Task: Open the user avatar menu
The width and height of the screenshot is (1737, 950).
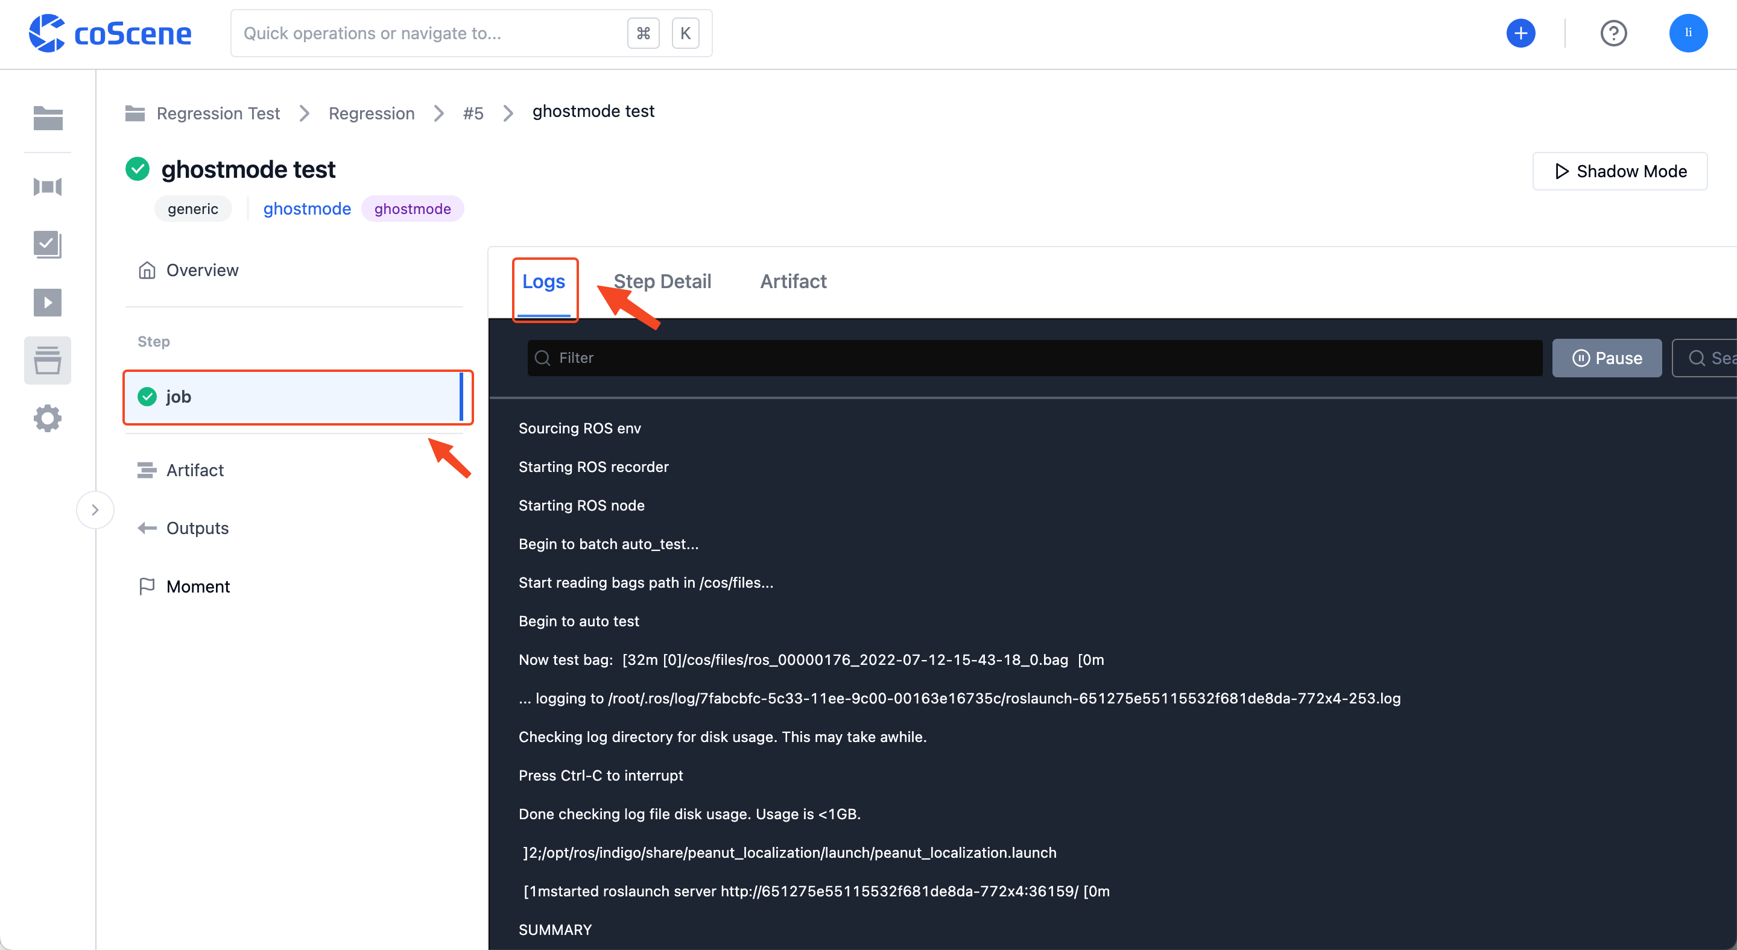Action: [x=1688, y=33]
